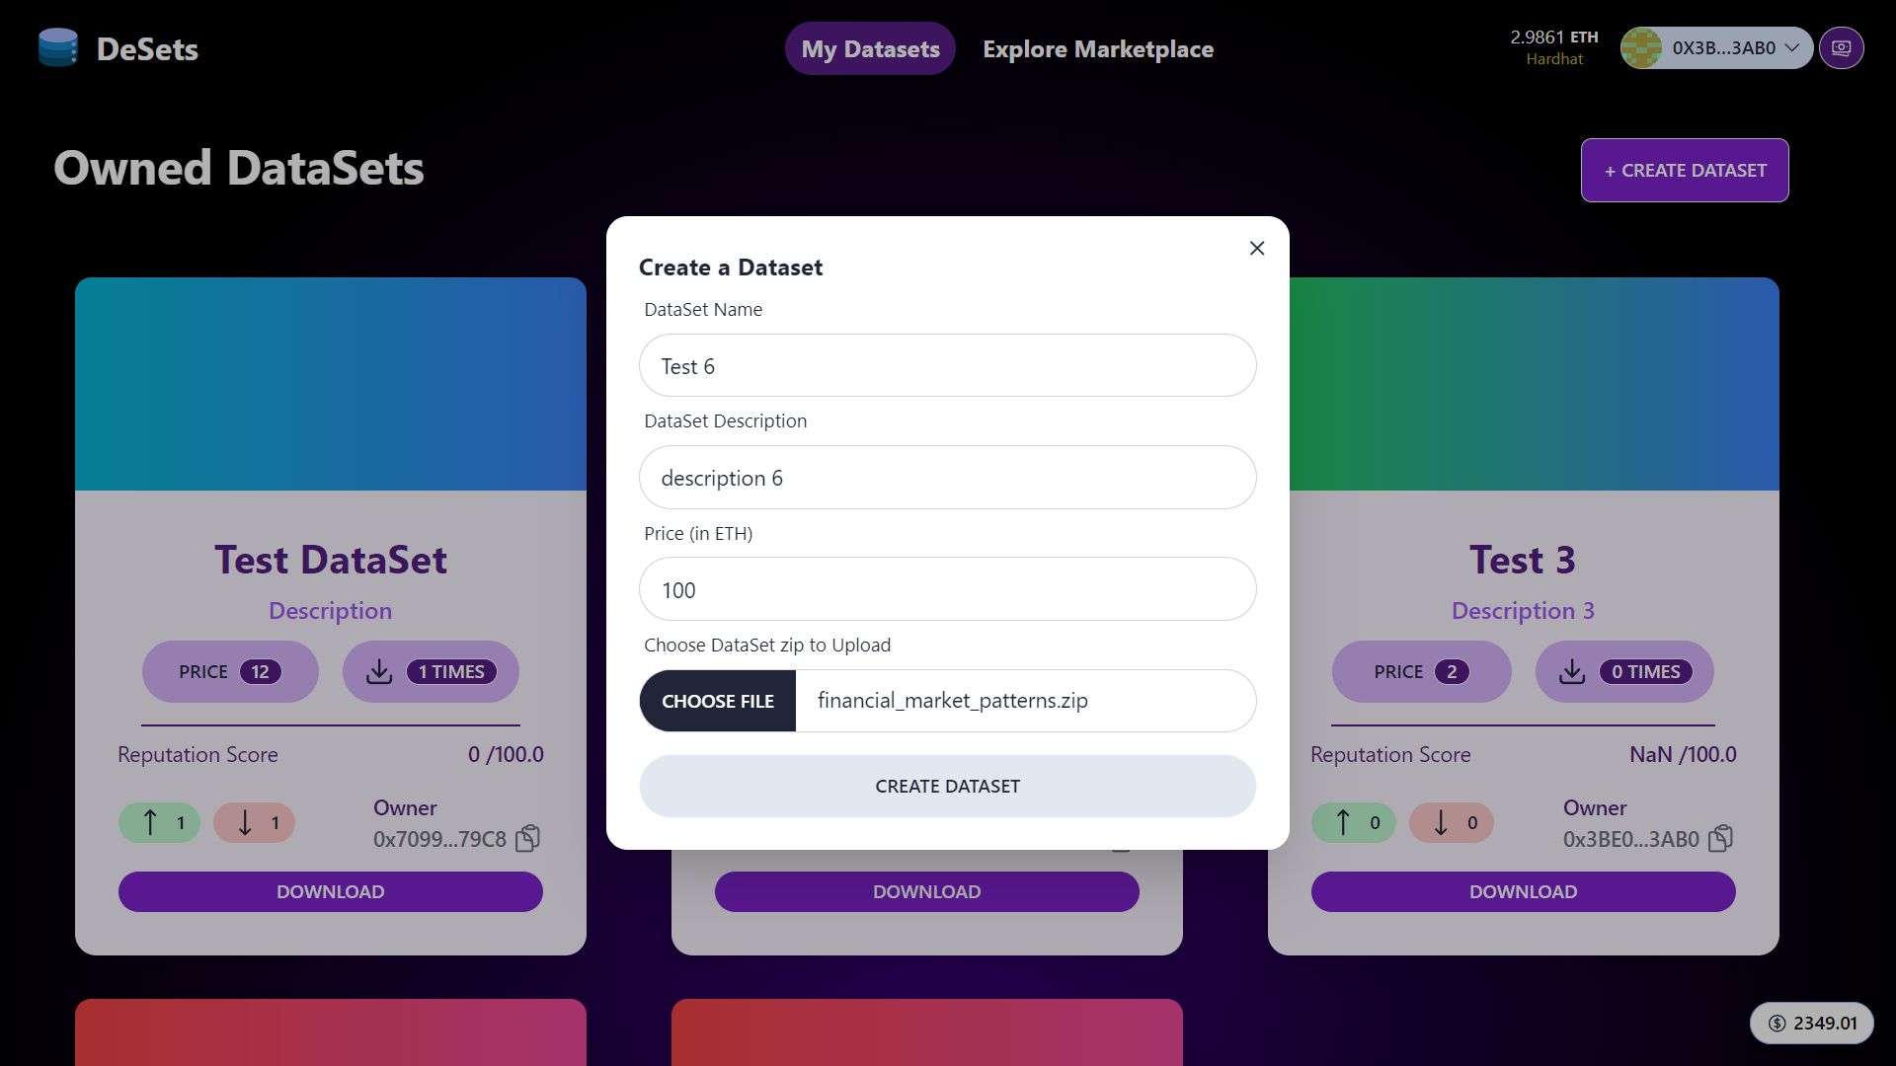
Task: Click the DataSet Description input field
Action: pos(947,477)
